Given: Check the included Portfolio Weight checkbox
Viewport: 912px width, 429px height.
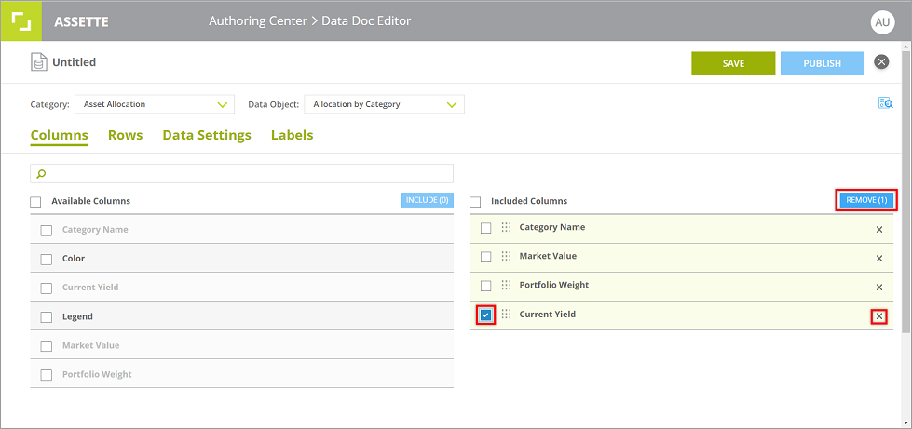Looking at the screenshot, I should click(485, 286).
